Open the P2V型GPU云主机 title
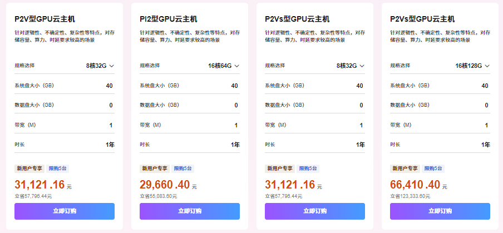The width and height of the screenshot is (503, 233). tap(45, 19)
